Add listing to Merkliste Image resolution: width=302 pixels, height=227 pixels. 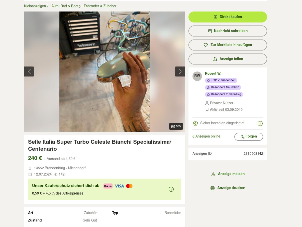click(228, 45)
